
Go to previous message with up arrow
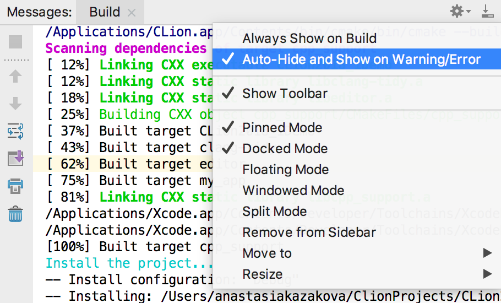15,77
